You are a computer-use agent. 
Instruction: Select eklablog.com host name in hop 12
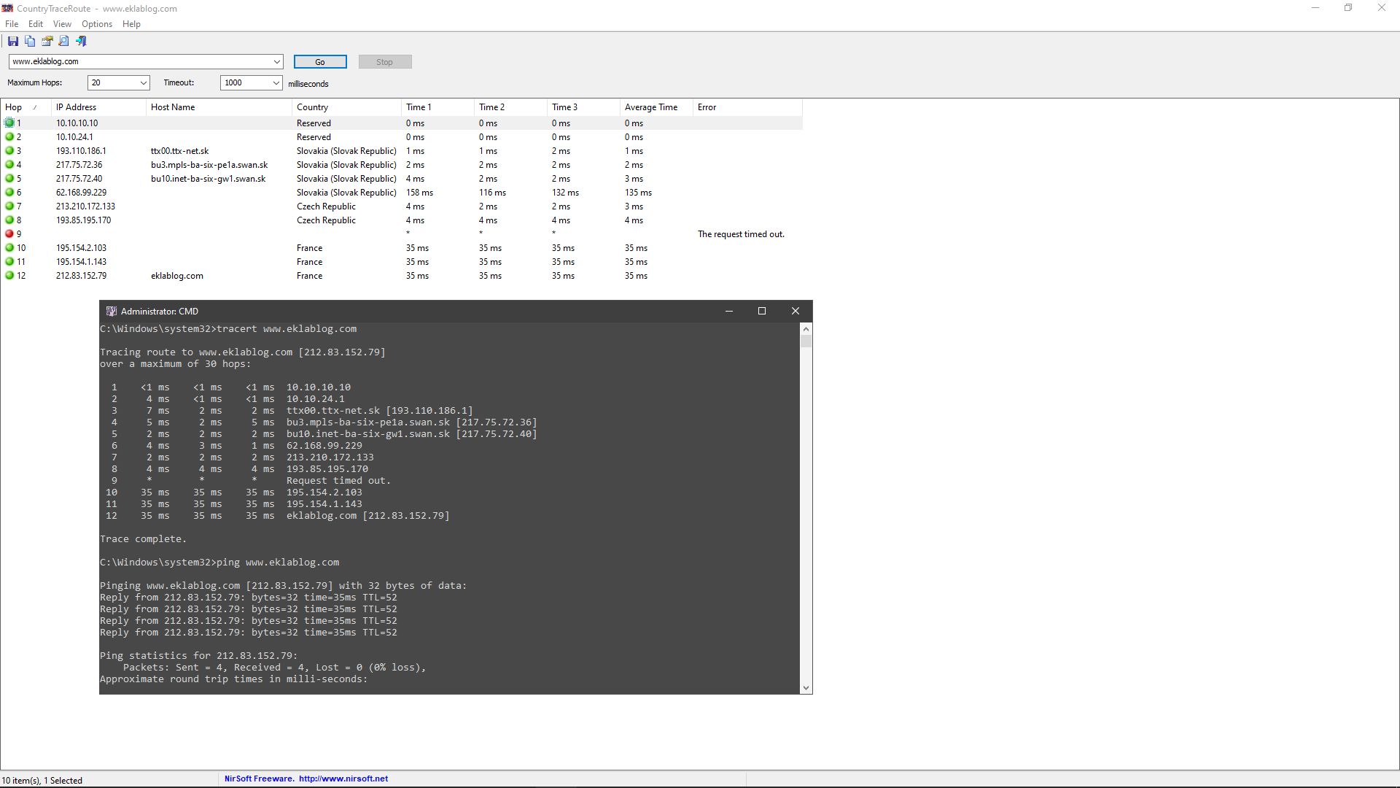(177, 276)
